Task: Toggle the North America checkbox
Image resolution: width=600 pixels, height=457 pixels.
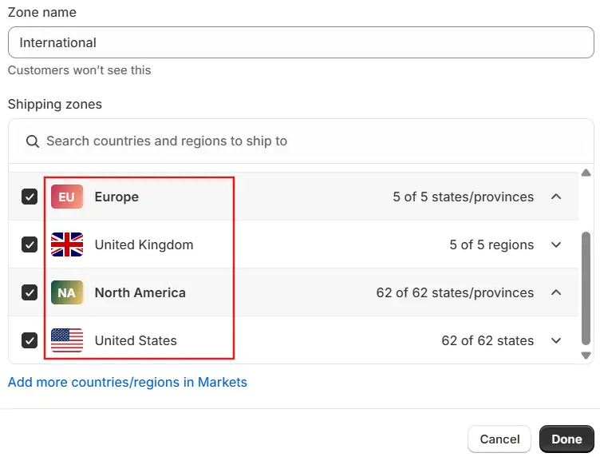Action: (30, 292)
